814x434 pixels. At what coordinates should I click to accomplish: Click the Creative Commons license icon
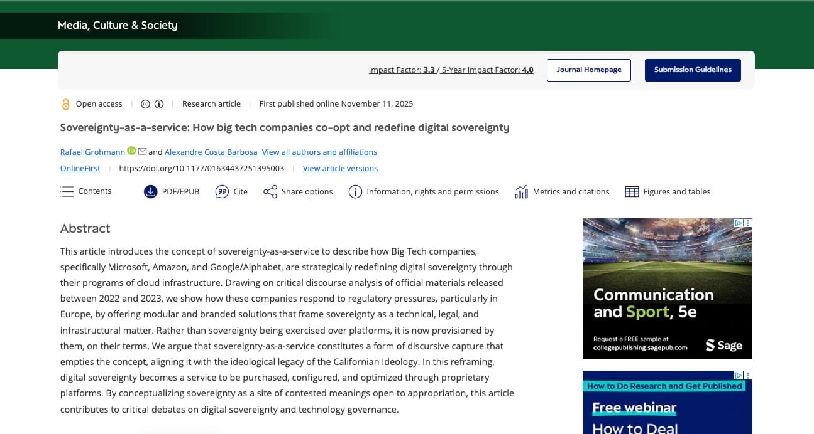coord(145,104)
